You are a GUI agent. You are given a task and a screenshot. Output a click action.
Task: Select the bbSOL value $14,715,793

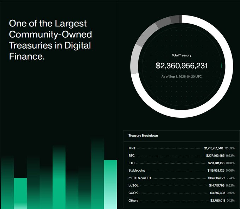[x=217, y=185]
